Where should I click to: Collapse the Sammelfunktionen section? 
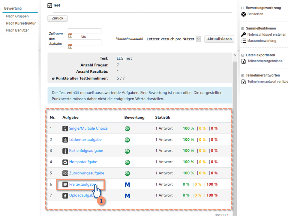pyautogui.click(x=242, y=28)
